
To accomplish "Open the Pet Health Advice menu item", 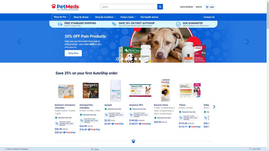I will coord(149,17).
